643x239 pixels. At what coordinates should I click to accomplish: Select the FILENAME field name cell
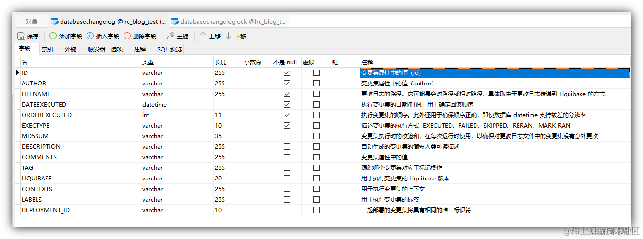80,94
